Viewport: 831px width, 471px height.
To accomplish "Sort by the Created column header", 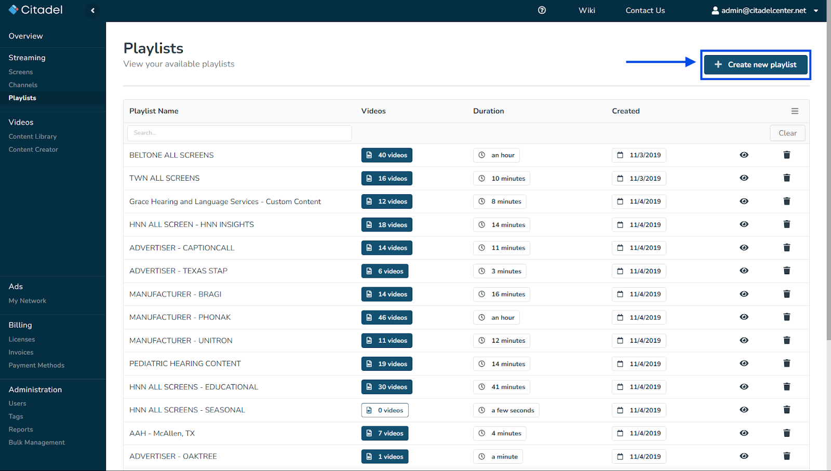I will (x=626, y=111).
